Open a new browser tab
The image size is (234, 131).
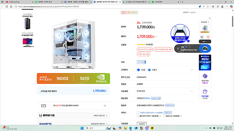pos(182,2)
